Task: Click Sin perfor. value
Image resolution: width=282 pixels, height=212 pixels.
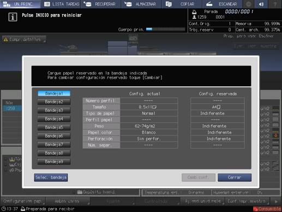Action: pyautogui.click(x=148, y=139)
